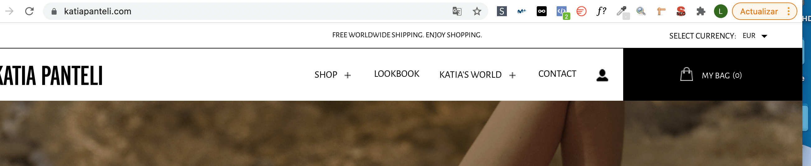Open MY BAG (0) link

click(721, 76)
